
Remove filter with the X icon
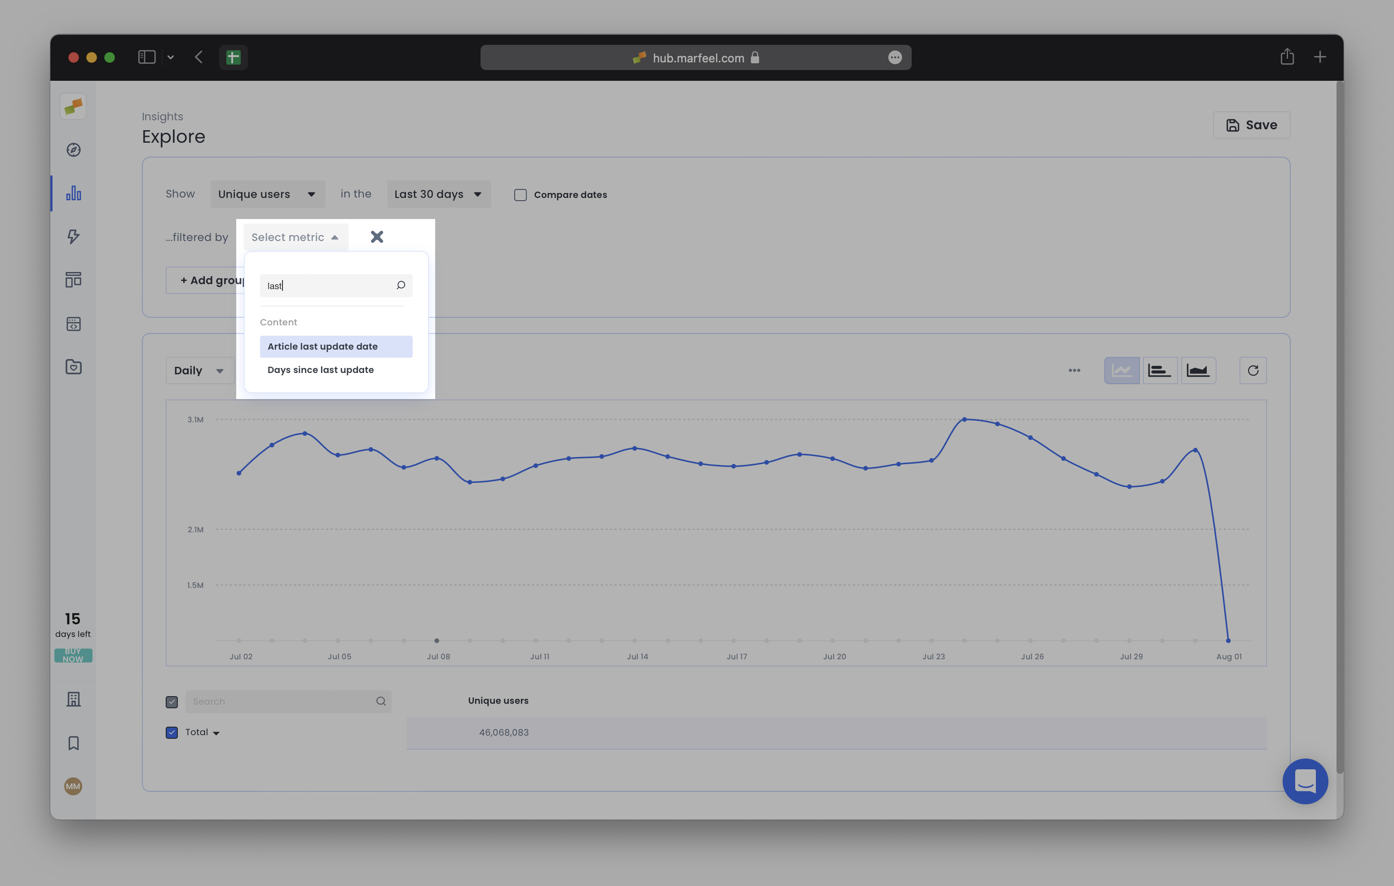(x=377, y=237)
